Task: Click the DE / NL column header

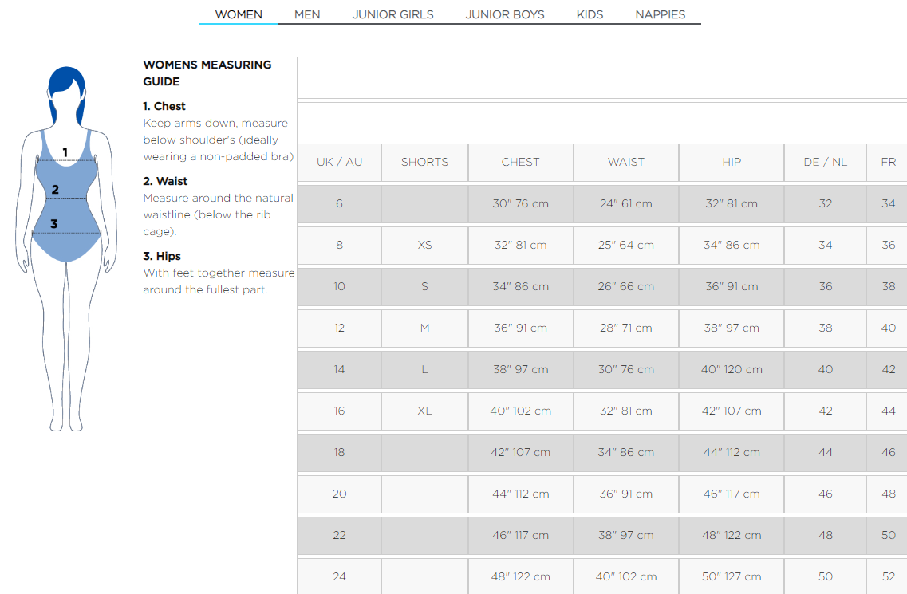Action: 825,162
